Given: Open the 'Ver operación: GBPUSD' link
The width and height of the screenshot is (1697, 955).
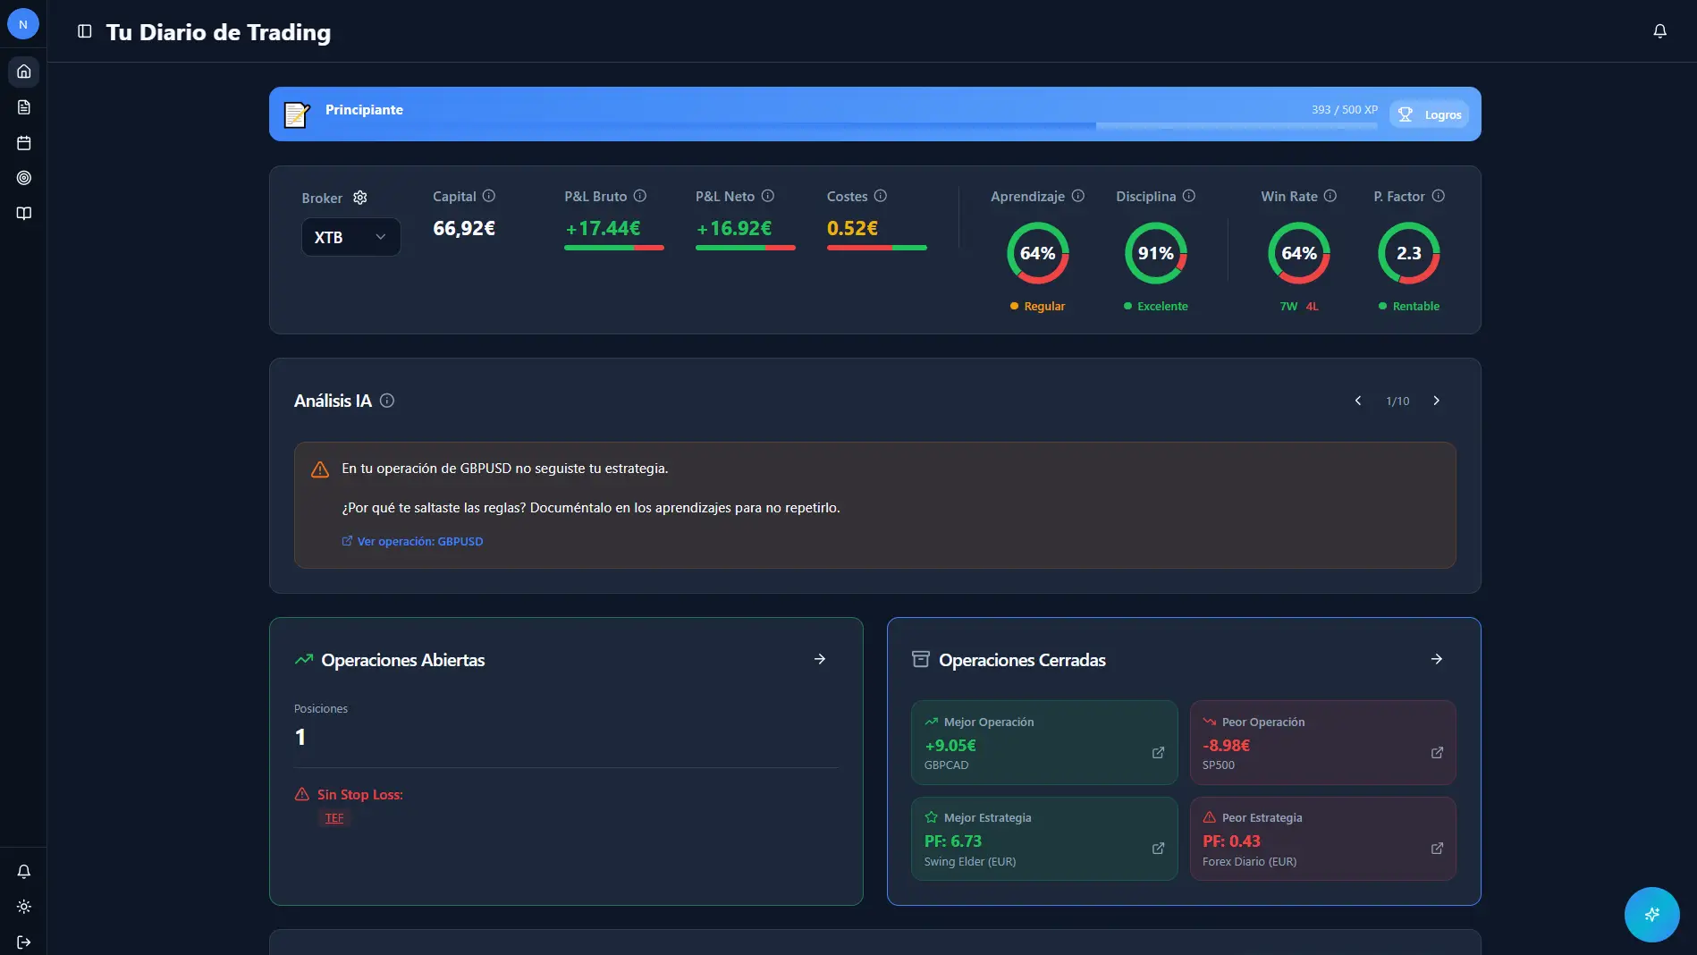Looking at the screenshot, I should coord(412,541).
